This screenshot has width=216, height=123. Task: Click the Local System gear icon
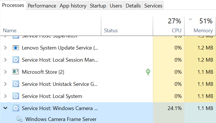click(x=16, y=96)
